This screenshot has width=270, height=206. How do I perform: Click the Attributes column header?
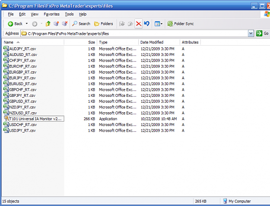190,42
